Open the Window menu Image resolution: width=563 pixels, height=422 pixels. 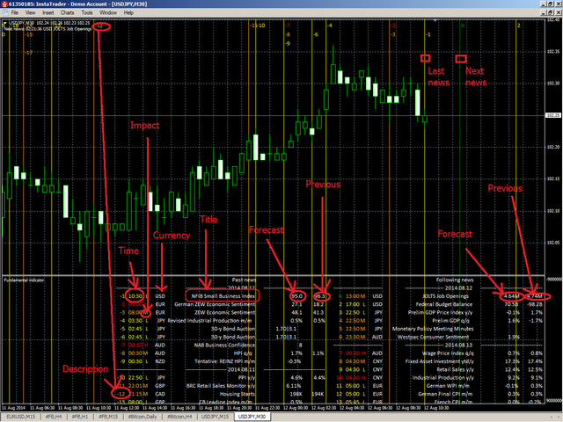click(108, 12)
